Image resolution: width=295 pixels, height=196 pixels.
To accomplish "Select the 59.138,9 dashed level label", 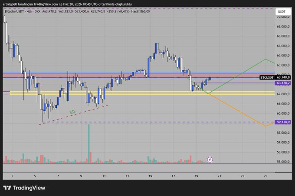I will 283,122.
